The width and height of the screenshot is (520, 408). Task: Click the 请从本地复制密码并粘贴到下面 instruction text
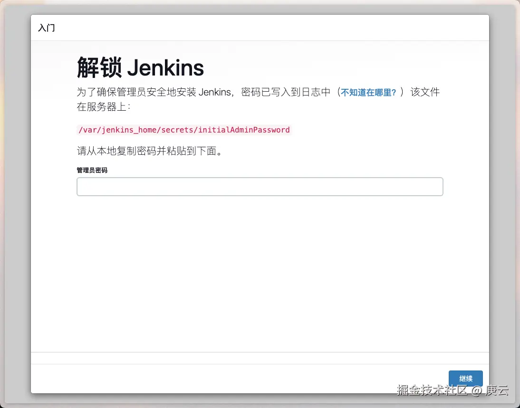click(x=150, y=151)
